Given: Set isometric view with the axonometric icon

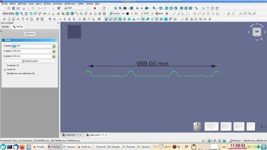Looking at the screenshot, I should tap(161, 8).
